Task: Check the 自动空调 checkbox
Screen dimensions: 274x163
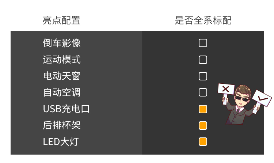Action: pyautogui.click(x=203, y=92)
